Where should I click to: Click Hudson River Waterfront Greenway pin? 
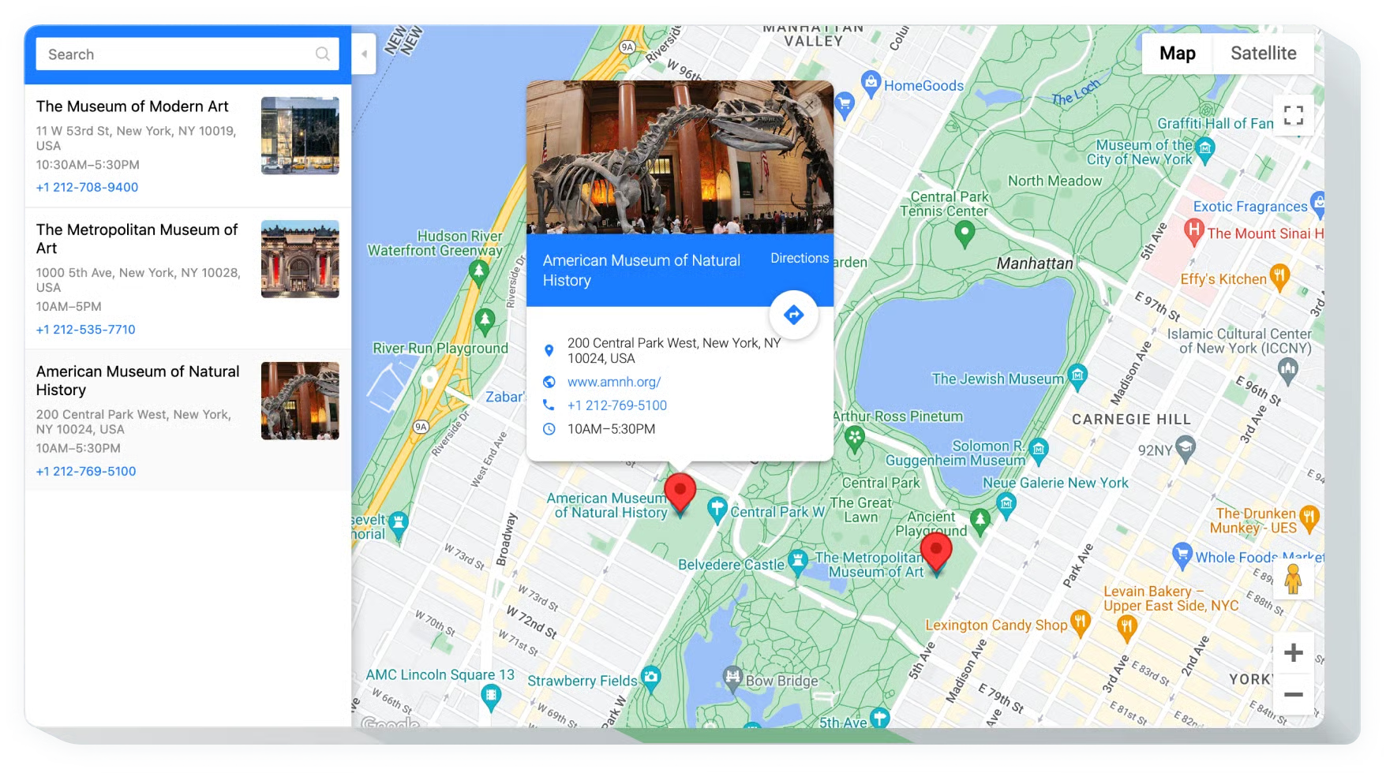pyautogui.click(x=478, y=272)
